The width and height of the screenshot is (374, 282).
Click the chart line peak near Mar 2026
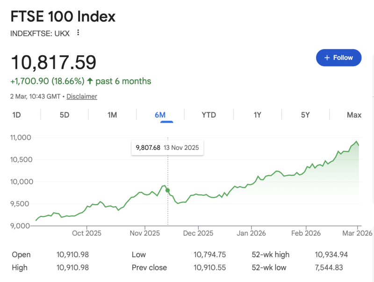tap(356, 141)
